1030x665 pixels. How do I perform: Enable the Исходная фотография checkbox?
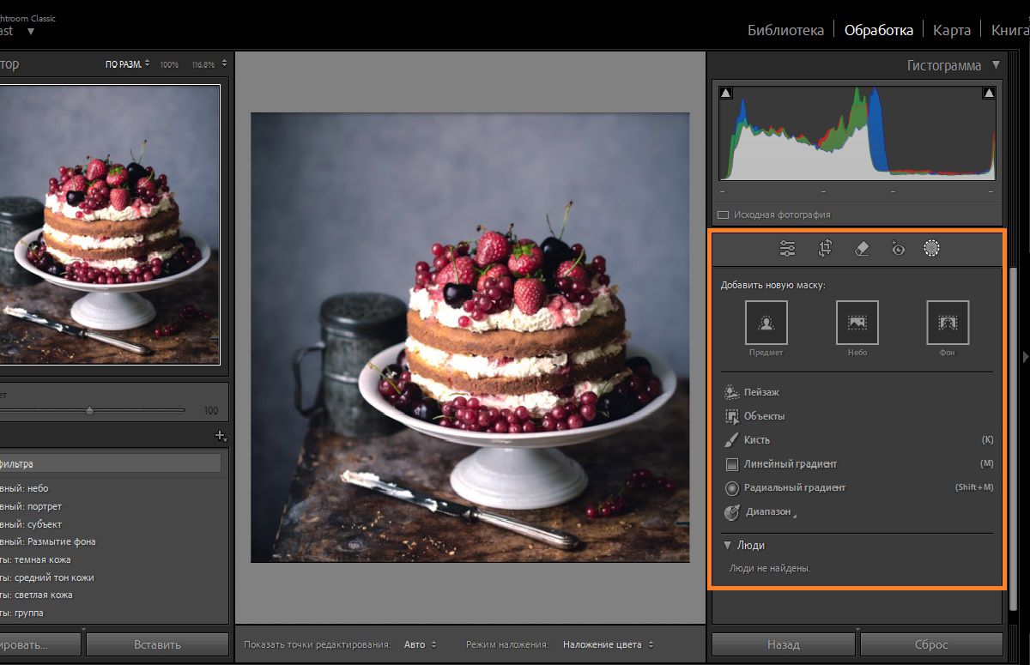point(723,215)
